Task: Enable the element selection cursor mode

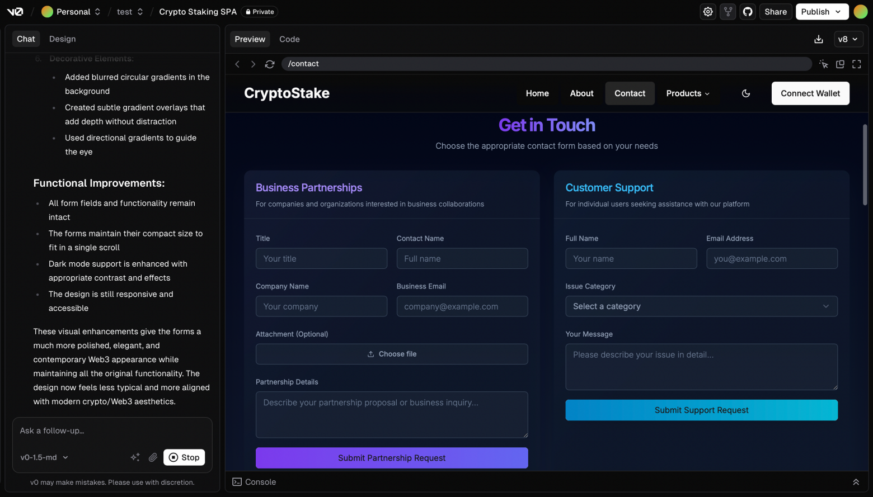Action: click(x=824, y=64)
